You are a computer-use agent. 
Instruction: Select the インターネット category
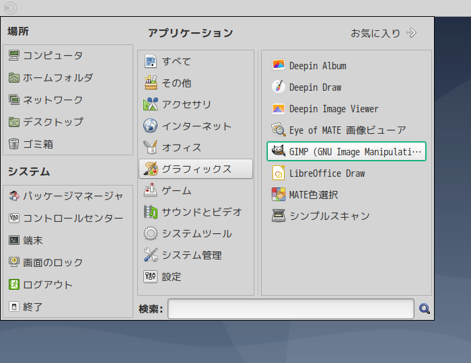click(x=196, y=126)
